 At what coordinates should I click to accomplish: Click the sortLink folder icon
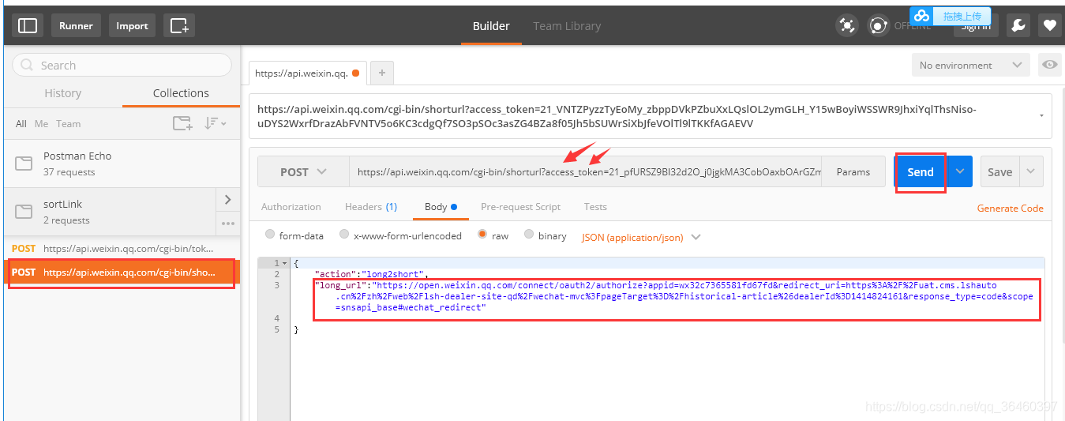tap(24, 212)
